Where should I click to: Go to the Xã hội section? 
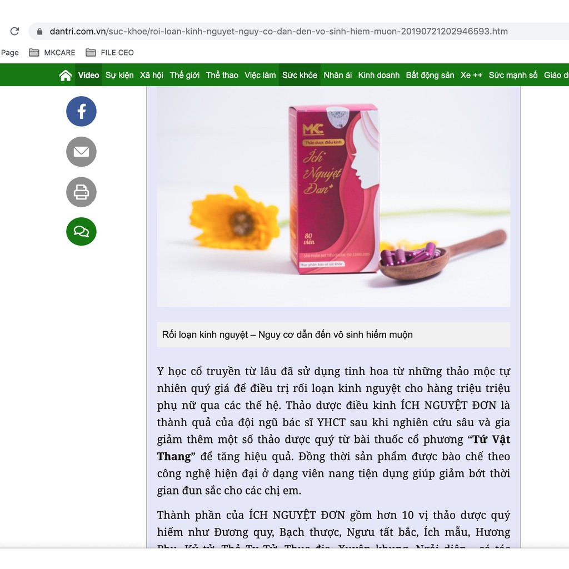tap(151, 75)
